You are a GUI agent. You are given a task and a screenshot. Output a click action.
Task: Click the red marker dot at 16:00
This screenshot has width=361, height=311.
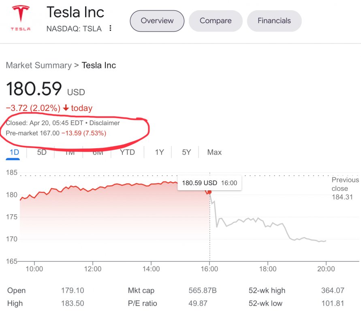(x=209, y=192)
